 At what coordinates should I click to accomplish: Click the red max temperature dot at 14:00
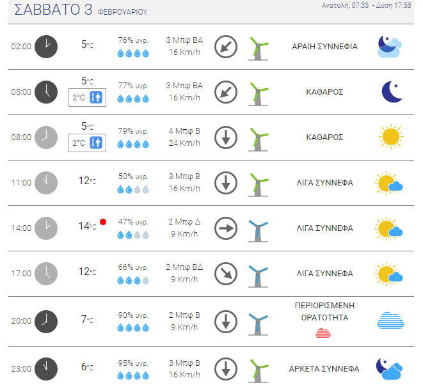tap(103, 222)
